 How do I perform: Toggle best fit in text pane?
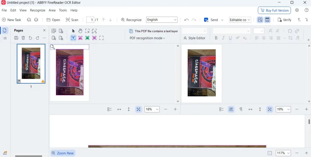pyautogui.click(x=270, y=109)
